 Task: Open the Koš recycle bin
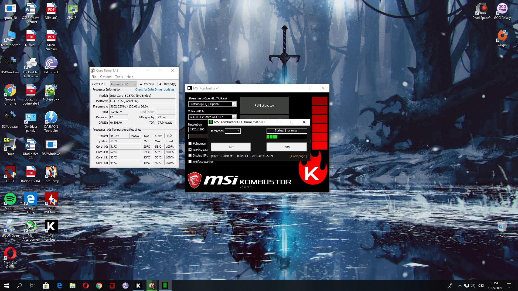(502, 229)
